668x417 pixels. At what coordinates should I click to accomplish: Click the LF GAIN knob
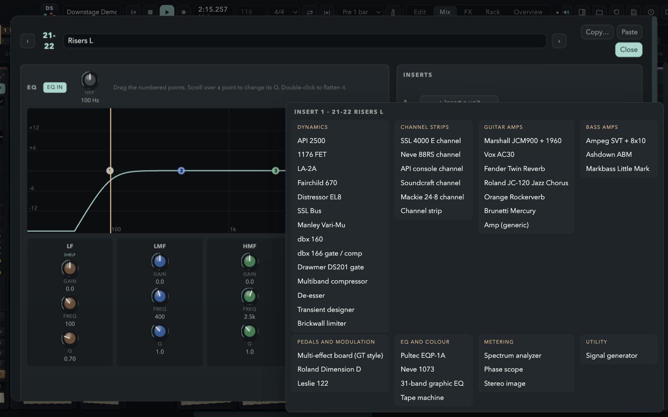(x=70, y=268)
